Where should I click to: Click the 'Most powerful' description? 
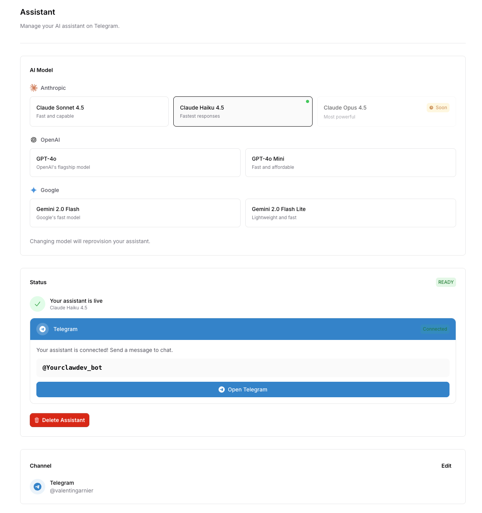[340, 117]
